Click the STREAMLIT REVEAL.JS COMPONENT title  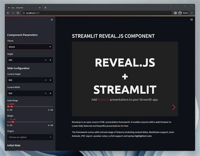click(113, 36)
